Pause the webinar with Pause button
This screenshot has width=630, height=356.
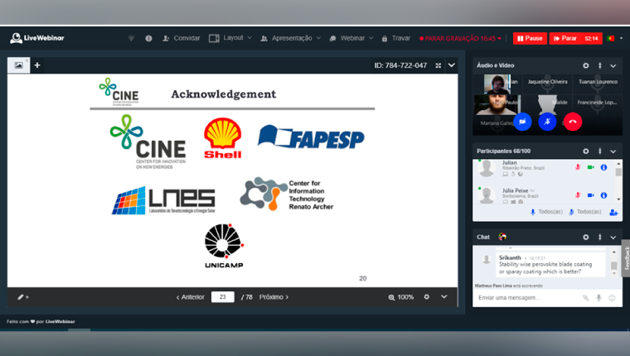(x=530, y=38)
